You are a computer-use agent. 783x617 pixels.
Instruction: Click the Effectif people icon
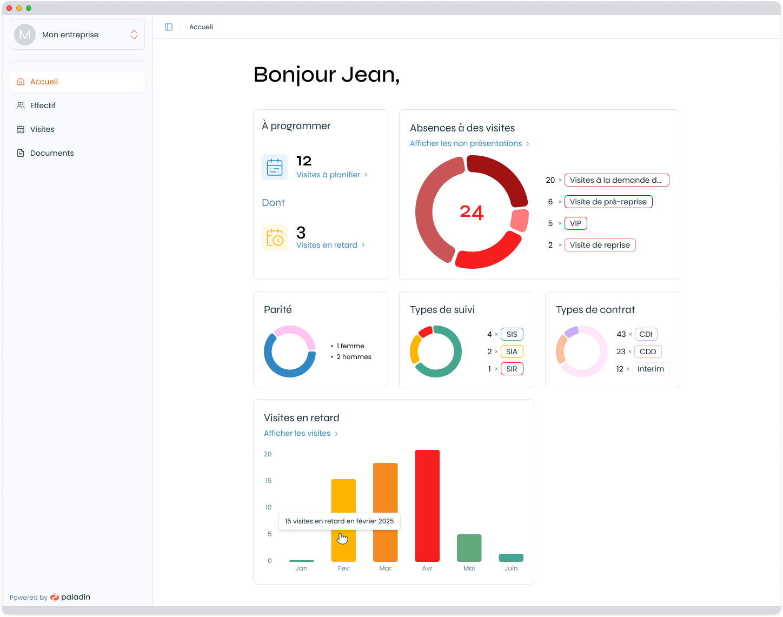tap(21, 105)
